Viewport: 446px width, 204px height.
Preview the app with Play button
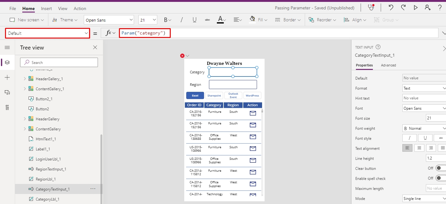[416, 8]
